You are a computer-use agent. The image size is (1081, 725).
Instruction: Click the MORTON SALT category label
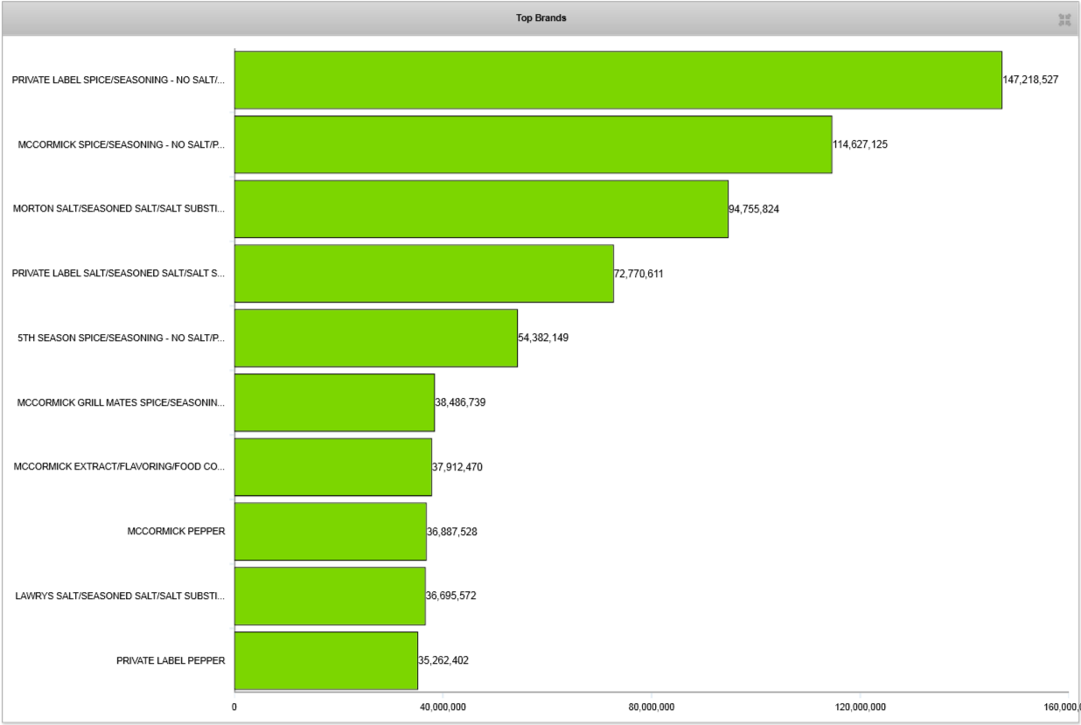[x=119, y=209]
